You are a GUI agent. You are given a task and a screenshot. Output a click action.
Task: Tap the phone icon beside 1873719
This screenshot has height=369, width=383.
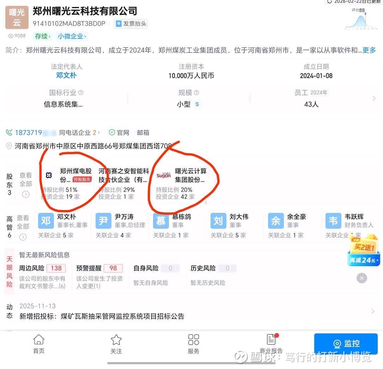click(9, 133)
